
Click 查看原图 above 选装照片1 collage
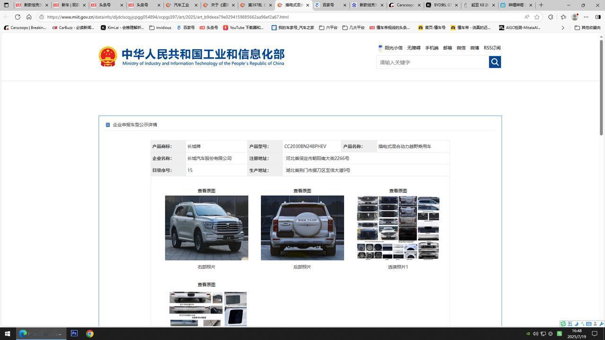point(398,191)
